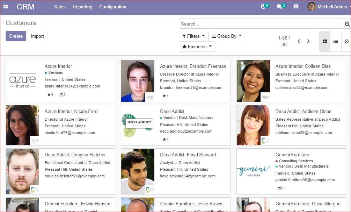Click Colleen Diaz's photo
This screenshot has width=351, height=212.
coord(253,81)
